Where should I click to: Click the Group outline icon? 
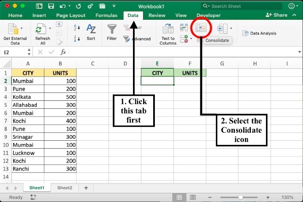pyautogui.click(x=223, y=29)
